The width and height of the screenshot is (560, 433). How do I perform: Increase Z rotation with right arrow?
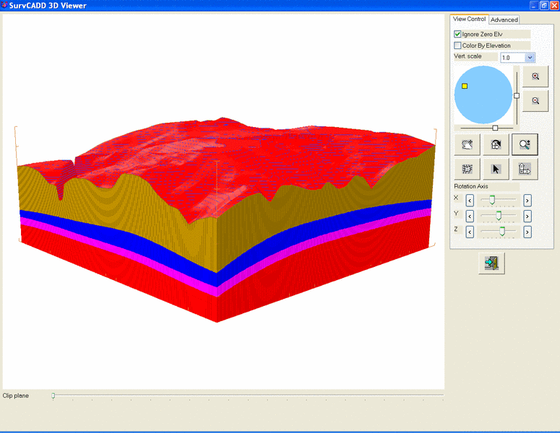tap(527, 232)
